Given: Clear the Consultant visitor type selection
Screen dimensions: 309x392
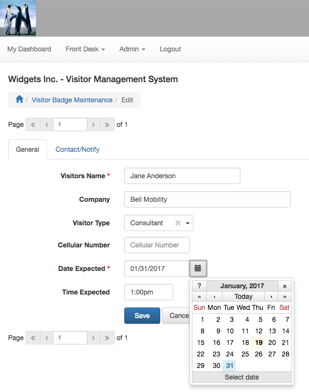Looking at the screenshot, I should coord(178,223).
